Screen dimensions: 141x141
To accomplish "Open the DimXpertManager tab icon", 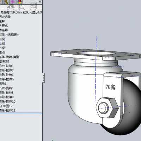I will point(13,2).
